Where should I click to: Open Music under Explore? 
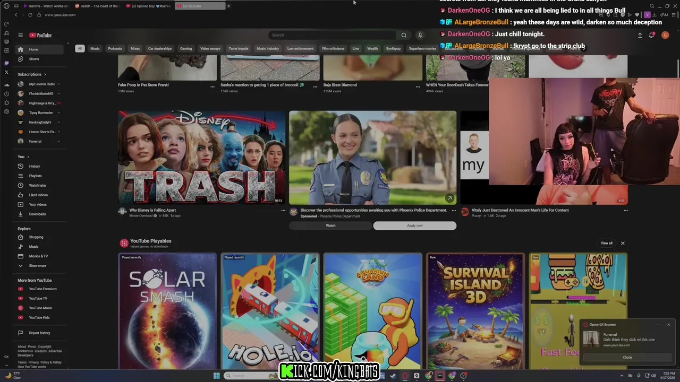point(40,247)
